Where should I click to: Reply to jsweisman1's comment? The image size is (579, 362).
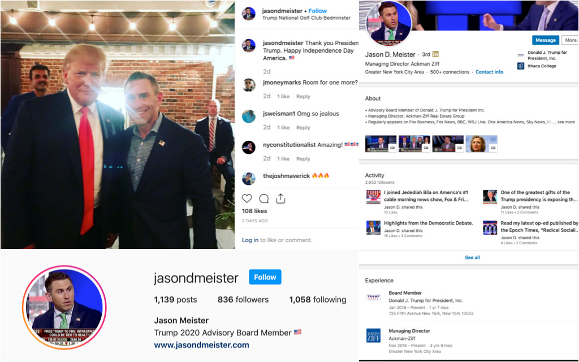(x=303, y=127)
